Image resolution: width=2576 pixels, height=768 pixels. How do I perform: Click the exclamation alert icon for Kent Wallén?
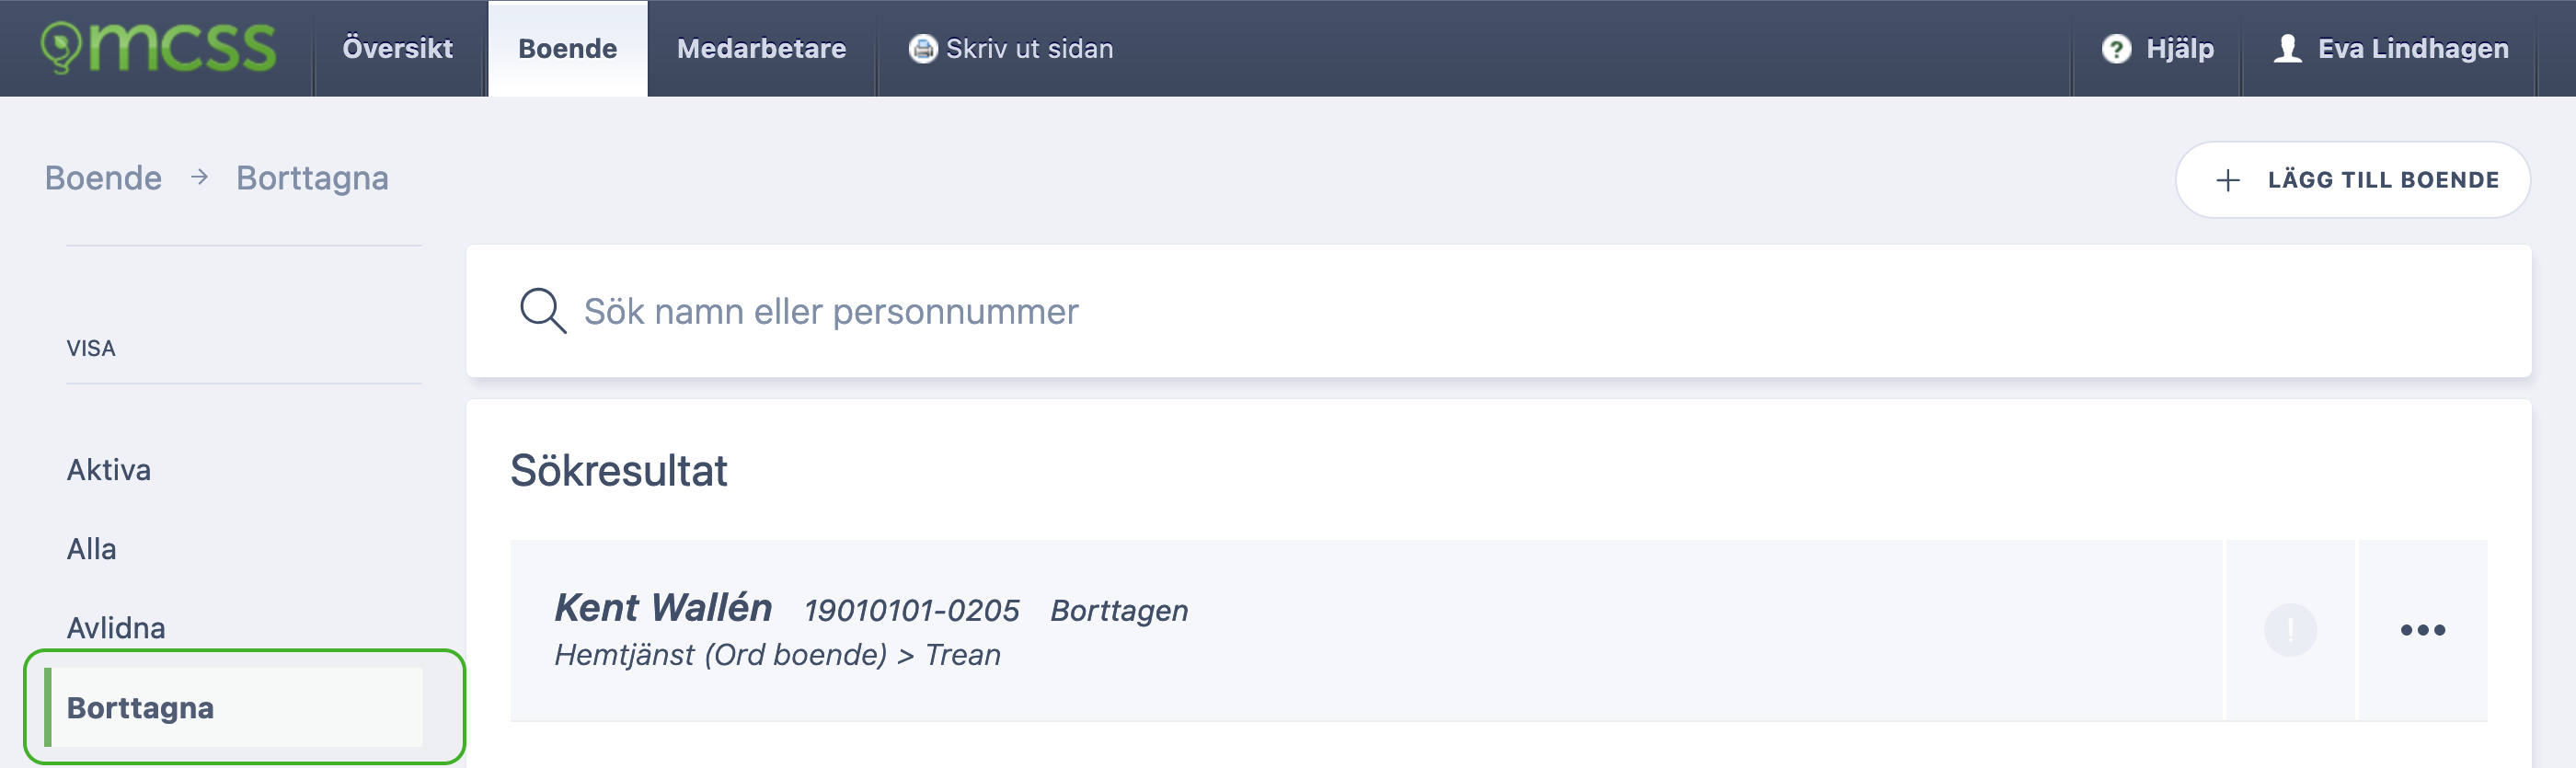[x=2290, y=630]
